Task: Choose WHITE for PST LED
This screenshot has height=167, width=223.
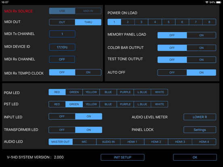Action: 160,104
